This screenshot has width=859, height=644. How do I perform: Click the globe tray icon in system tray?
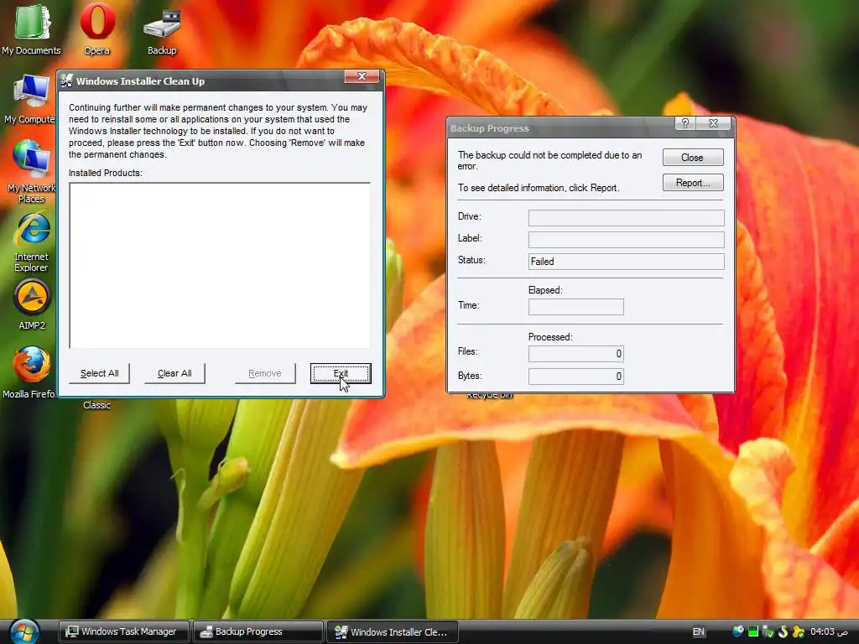coord(738,631)
